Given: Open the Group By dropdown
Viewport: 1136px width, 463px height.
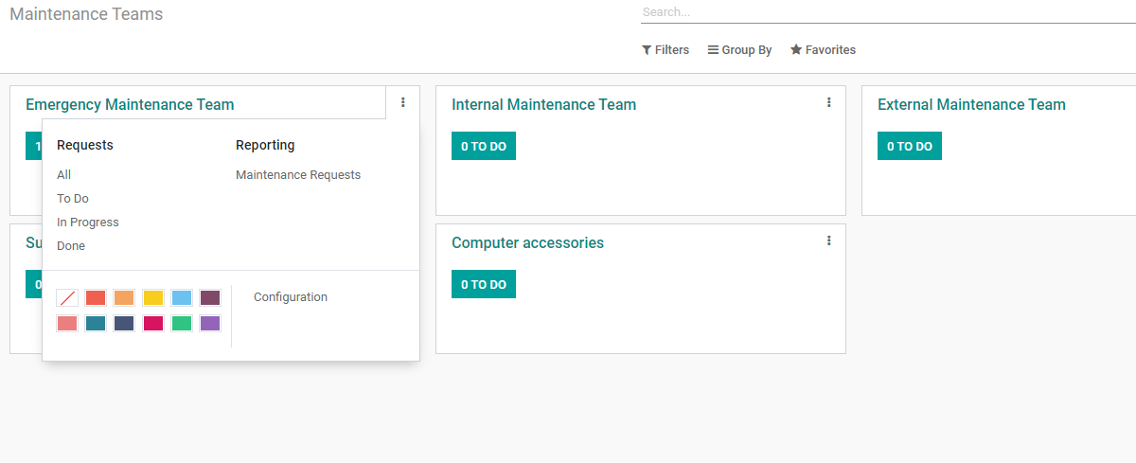Looking at the screenshot, I should pos(739,50).
